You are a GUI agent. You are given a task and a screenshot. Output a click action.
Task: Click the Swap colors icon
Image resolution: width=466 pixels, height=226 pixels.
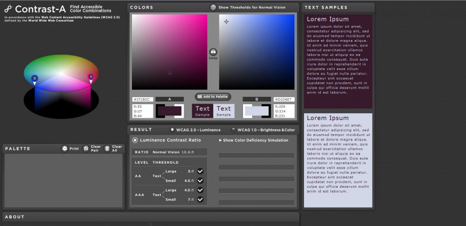(x=213, y=52)
